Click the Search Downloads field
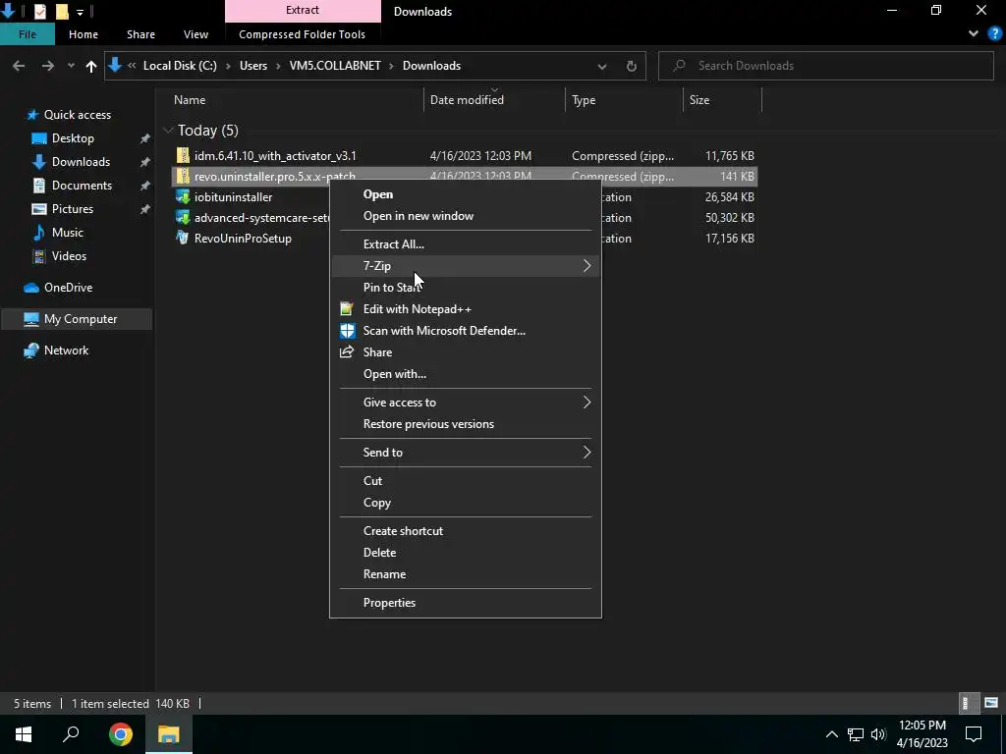The width and height of the screenshot is (1006, 754). pyautogui.click(x=825, y=66)
